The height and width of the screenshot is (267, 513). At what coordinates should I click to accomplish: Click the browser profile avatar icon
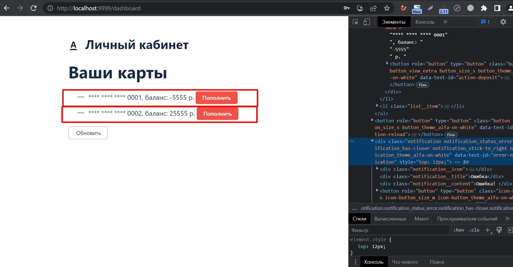click(x=510, y=8)
